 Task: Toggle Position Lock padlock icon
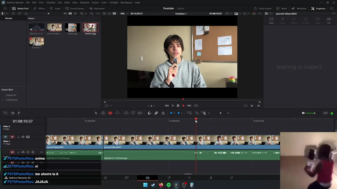point(163,113)
